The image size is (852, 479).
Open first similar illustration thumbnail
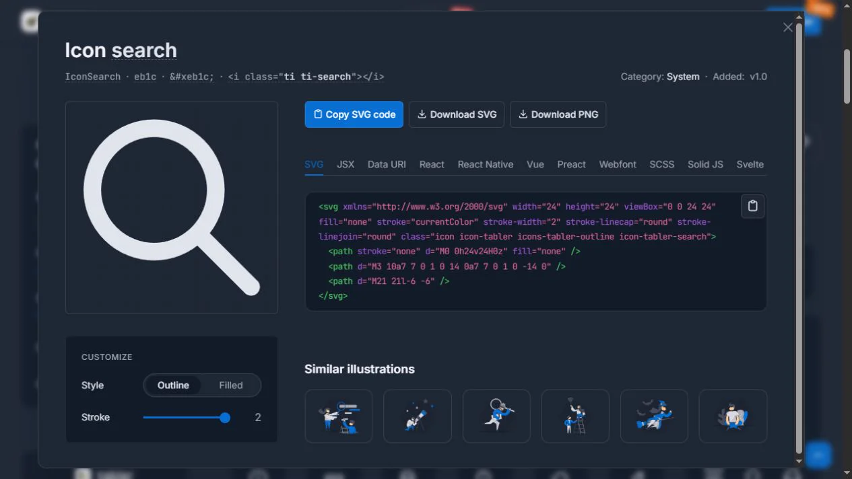click(339, 416)
